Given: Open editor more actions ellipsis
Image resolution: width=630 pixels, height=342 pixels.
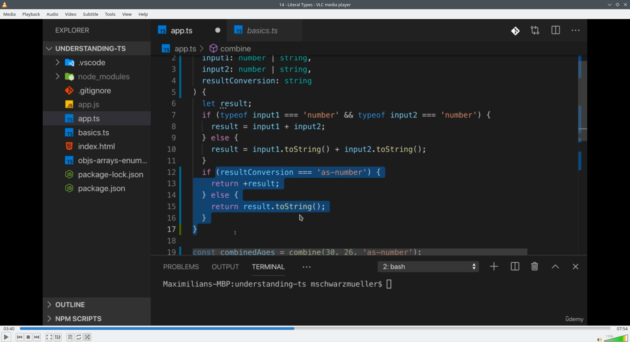Looking at the screenshot, I should point(576,31).
